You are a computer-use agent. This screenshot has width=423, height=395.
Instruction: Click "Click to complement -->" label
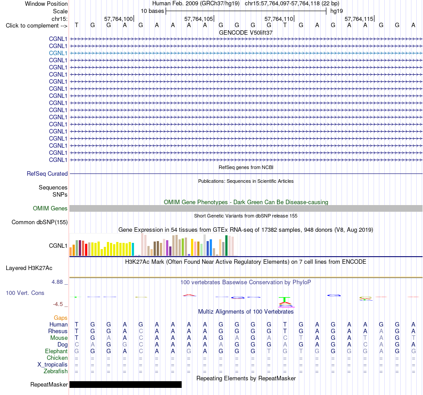point(37,26)
